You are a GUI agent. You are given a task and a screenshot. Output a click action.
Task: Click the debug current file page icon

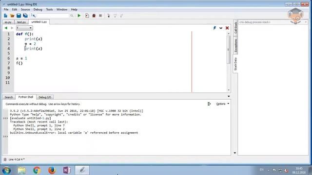click(87, 16)
